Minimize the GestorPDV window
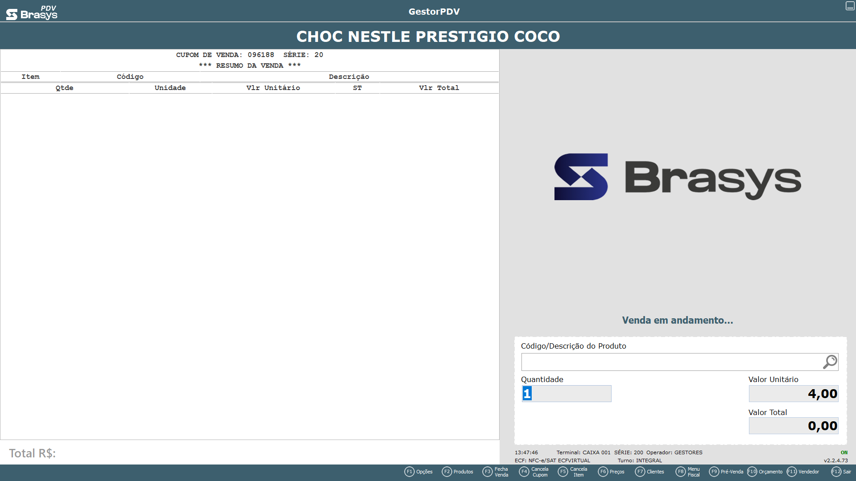The width and height of the screenshot is (856, 481). [x=850, y=6]
